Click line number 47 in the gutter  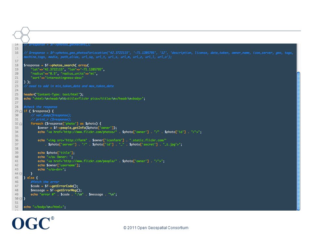click(x=17, y=186)
